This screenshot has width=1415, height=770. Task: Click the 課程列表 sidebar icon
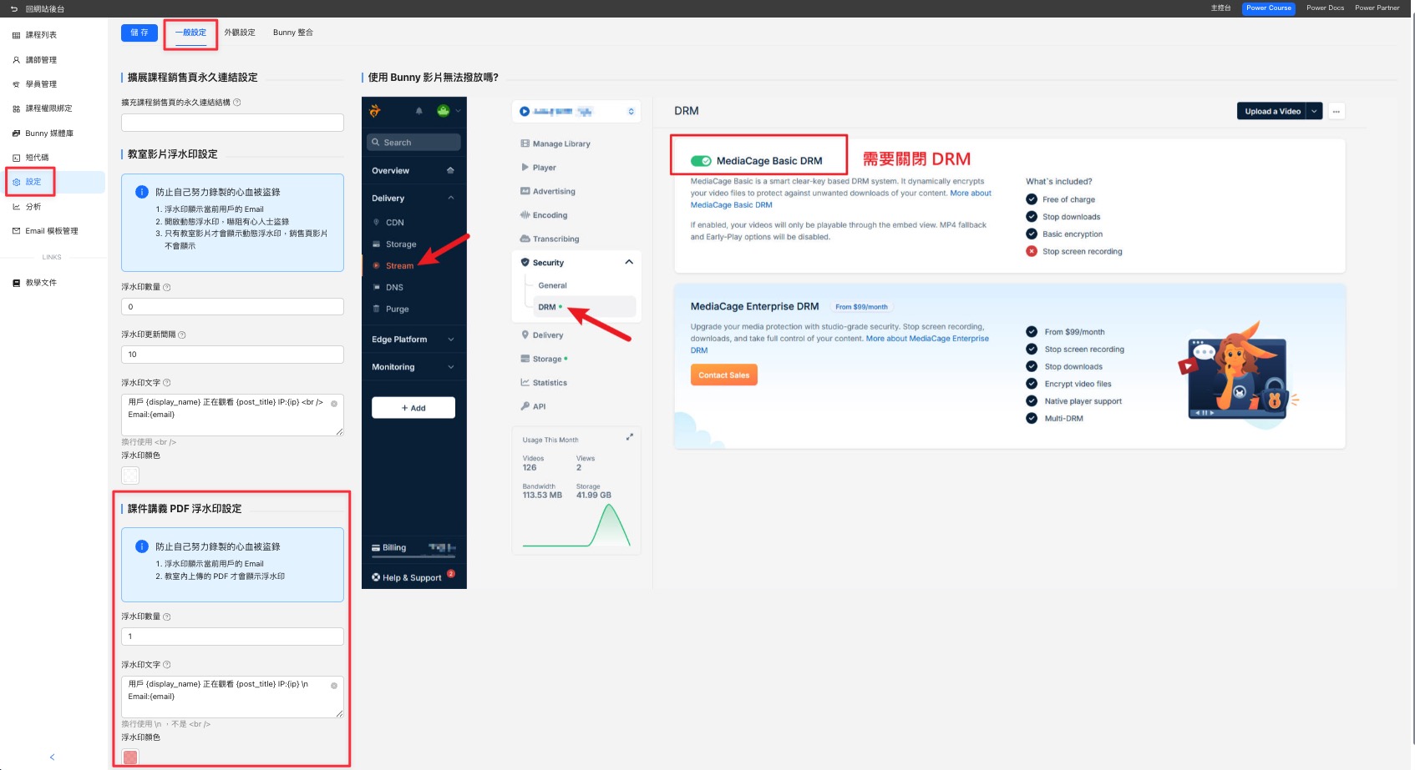click(x=16, y=35)
